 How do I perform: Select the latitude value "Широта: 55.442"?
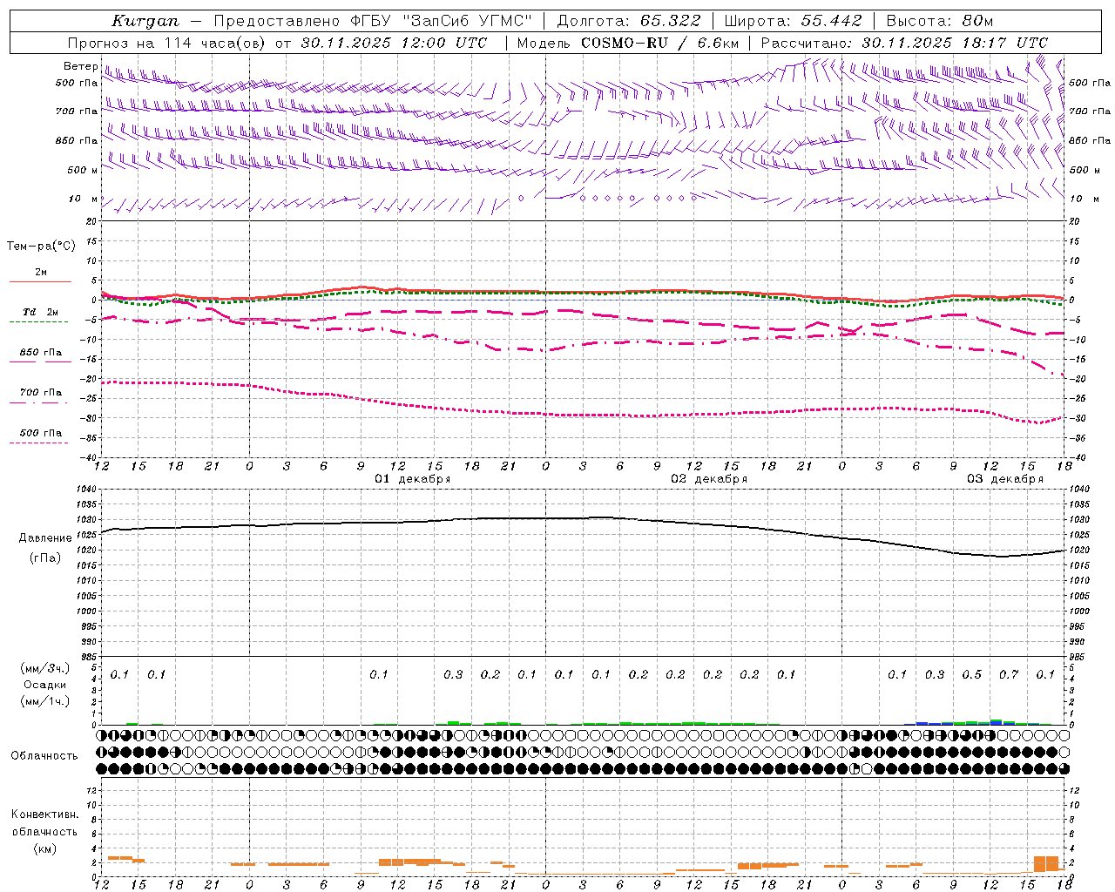[x=793, y=21]
